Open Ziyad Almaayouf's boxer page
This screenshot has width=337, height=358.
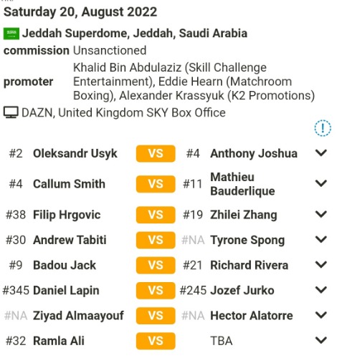pyautogui.click(x=78, y=316)
